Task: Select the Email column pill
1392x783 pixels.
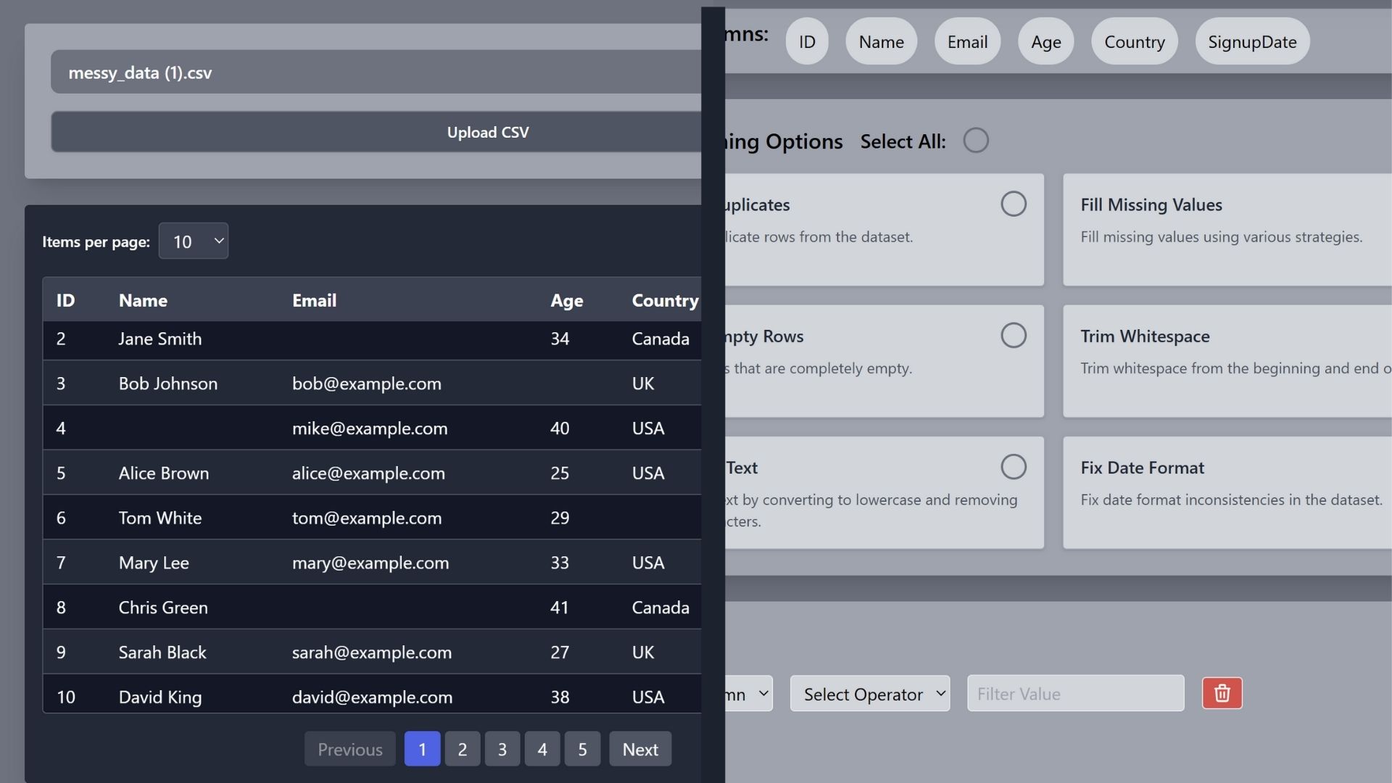Action: 966,41
